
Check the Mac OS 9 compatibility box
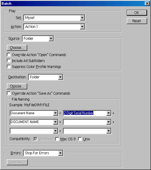pos(57,139)
